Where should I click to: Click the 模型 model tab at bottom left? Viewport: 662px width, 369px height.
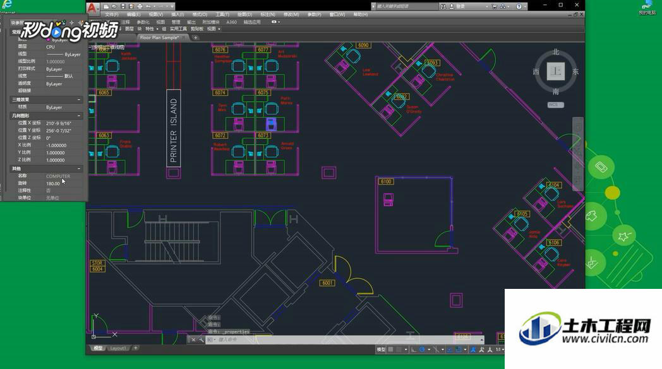pyautogui.click(x=98, y=348)
